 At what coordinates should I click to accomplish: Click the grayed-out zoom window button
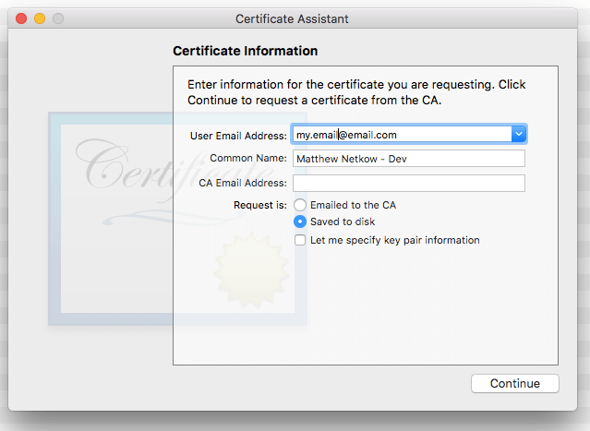58,18
